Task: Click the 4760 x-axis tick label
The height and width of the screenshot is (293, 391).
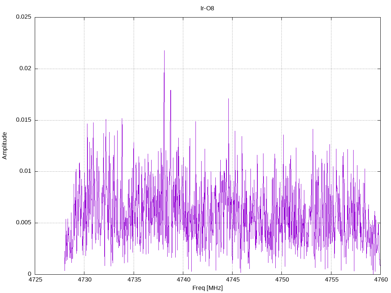Action: [381, 280]
